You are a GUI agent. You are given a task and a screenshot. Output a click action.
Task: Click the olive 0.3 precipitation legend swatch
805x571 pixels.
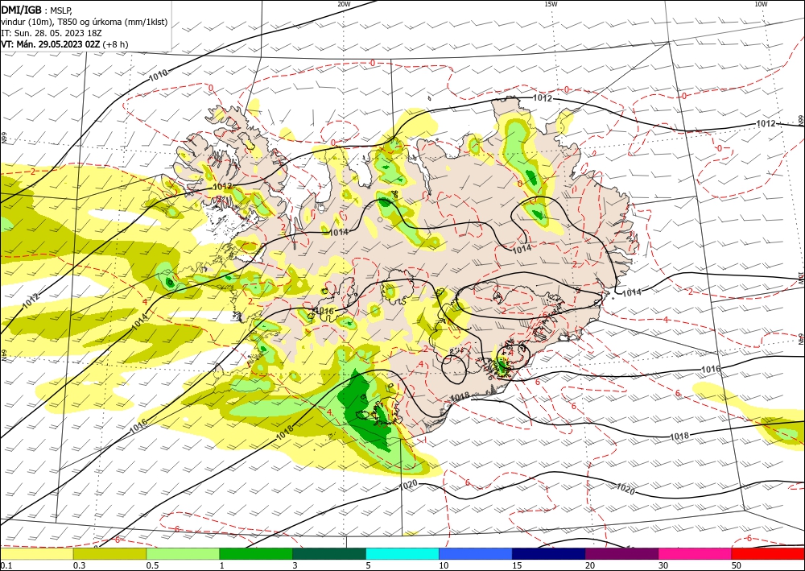pyautogui.click(x=109, y=553)
